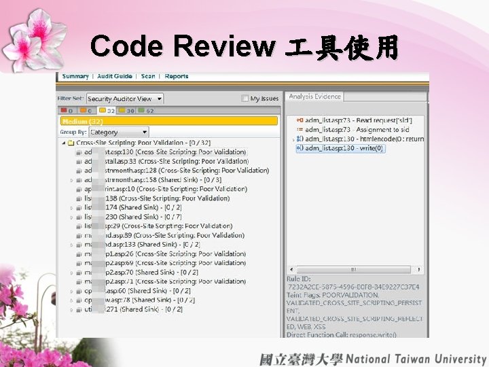Open the Reports tab
The image size is (489, 367).
click(177, 76)
